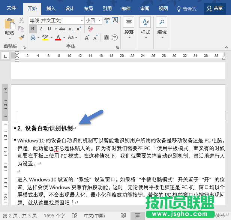Open the 文件 menu
This screenshot has width=231, height=220.
(x=11, y=8)
